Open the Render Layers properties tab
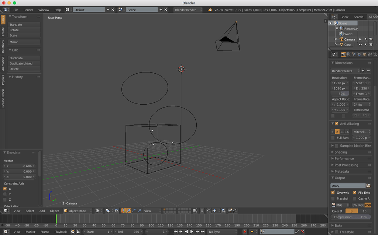Image resolution: width=378 pixels, height=235 pixels. pyautogui.click(x=348, y=54)
